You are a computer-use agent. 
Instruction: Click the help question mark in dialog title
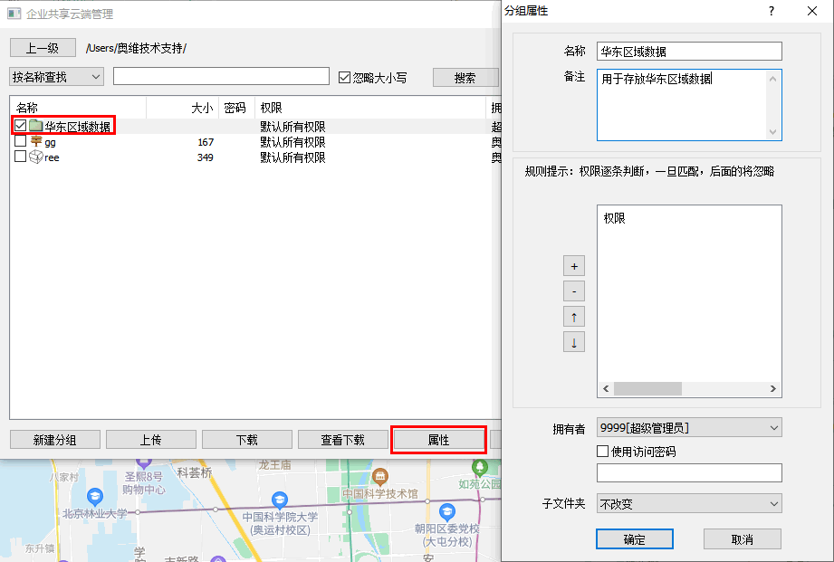772,11
